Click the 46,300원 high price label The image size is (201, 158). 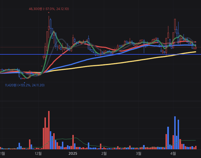(x=49, y=9)
